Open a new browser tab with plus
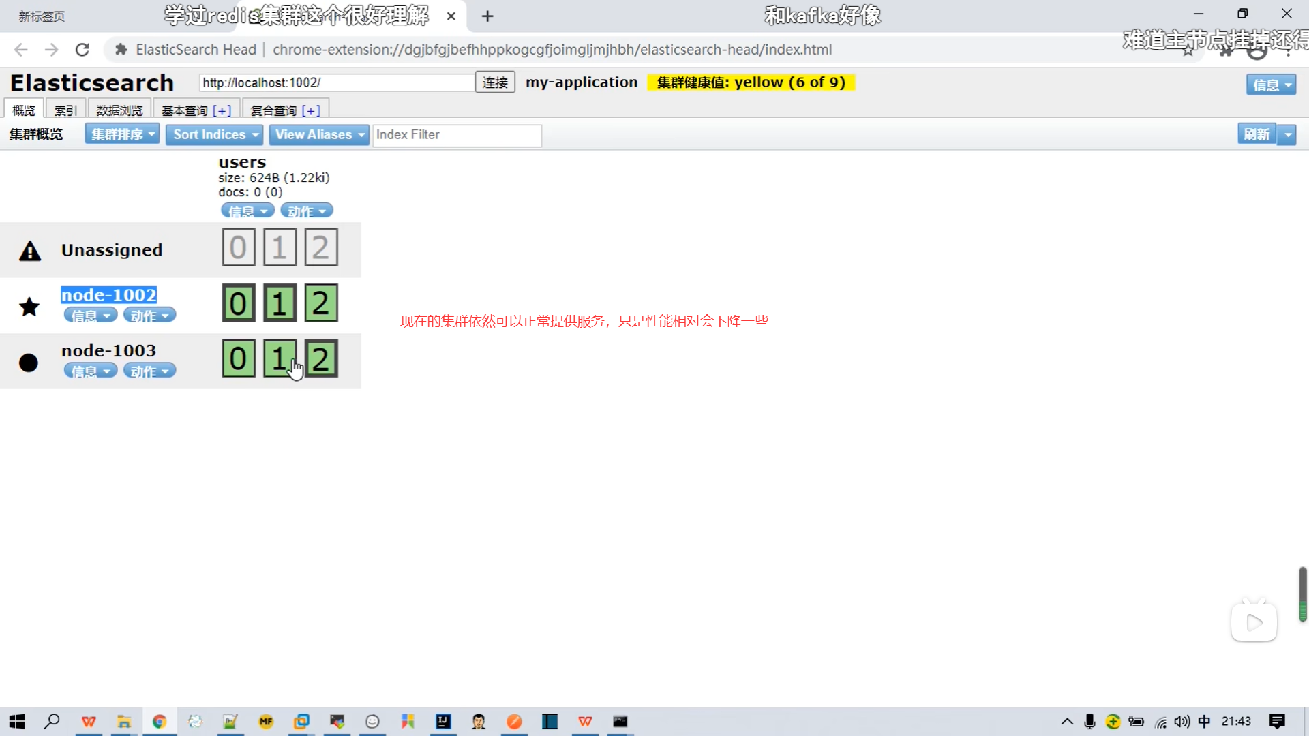 tap(487, 16)
